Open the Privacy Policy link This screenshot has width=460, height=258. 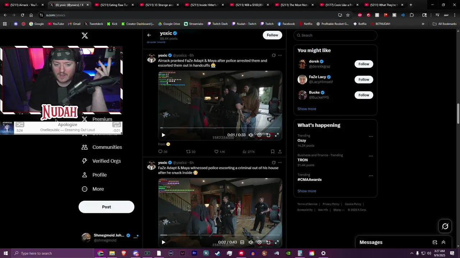point(331,204)
